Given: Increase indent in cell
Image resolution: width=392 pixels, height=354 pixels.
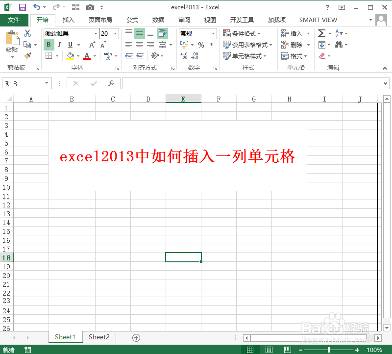Looking at the screenshot, I should (140, 56).
